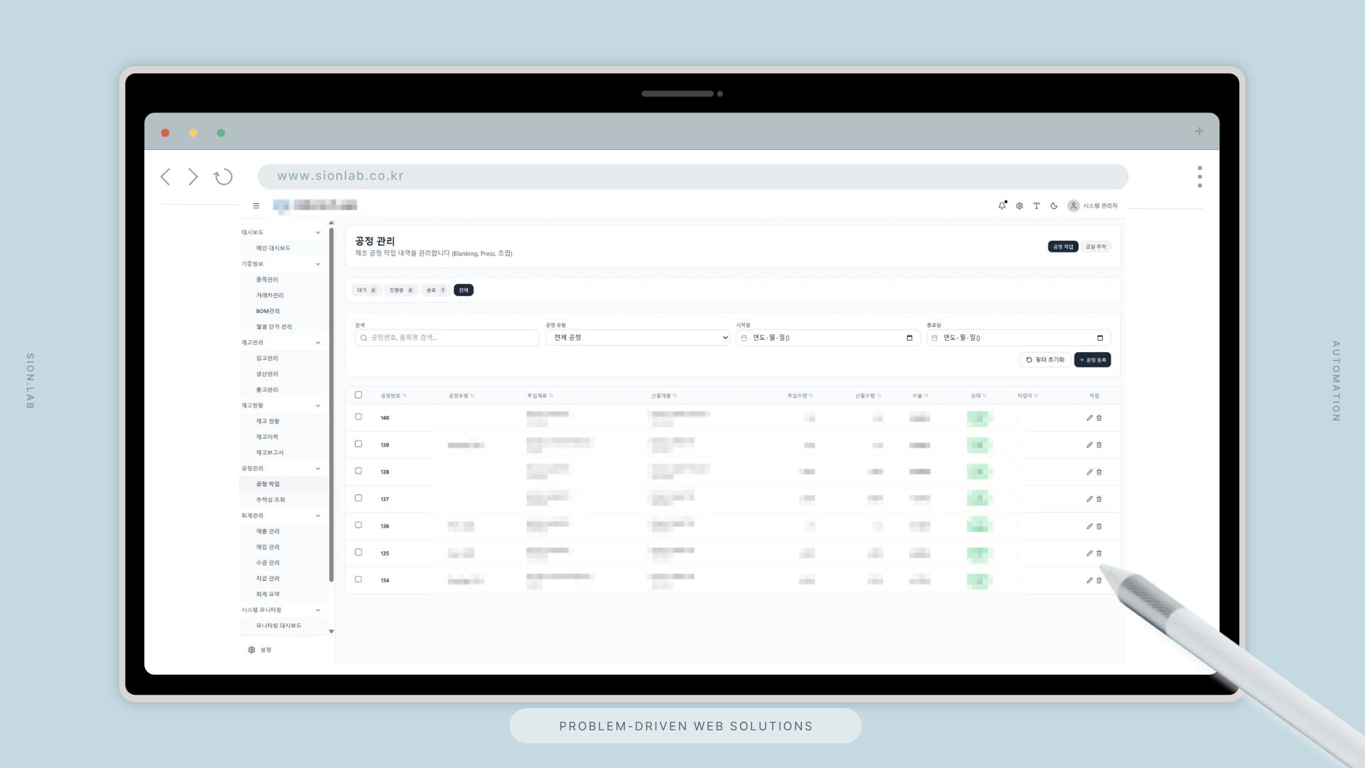The image size is (1365, 768).
Task: Check the checkbox for process 139
Action: [x=358, y=444]
